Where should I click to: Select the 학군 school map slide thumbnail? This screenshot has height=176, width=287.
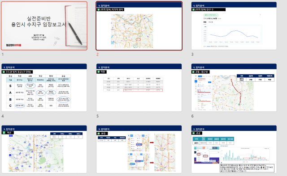[44, 149]
